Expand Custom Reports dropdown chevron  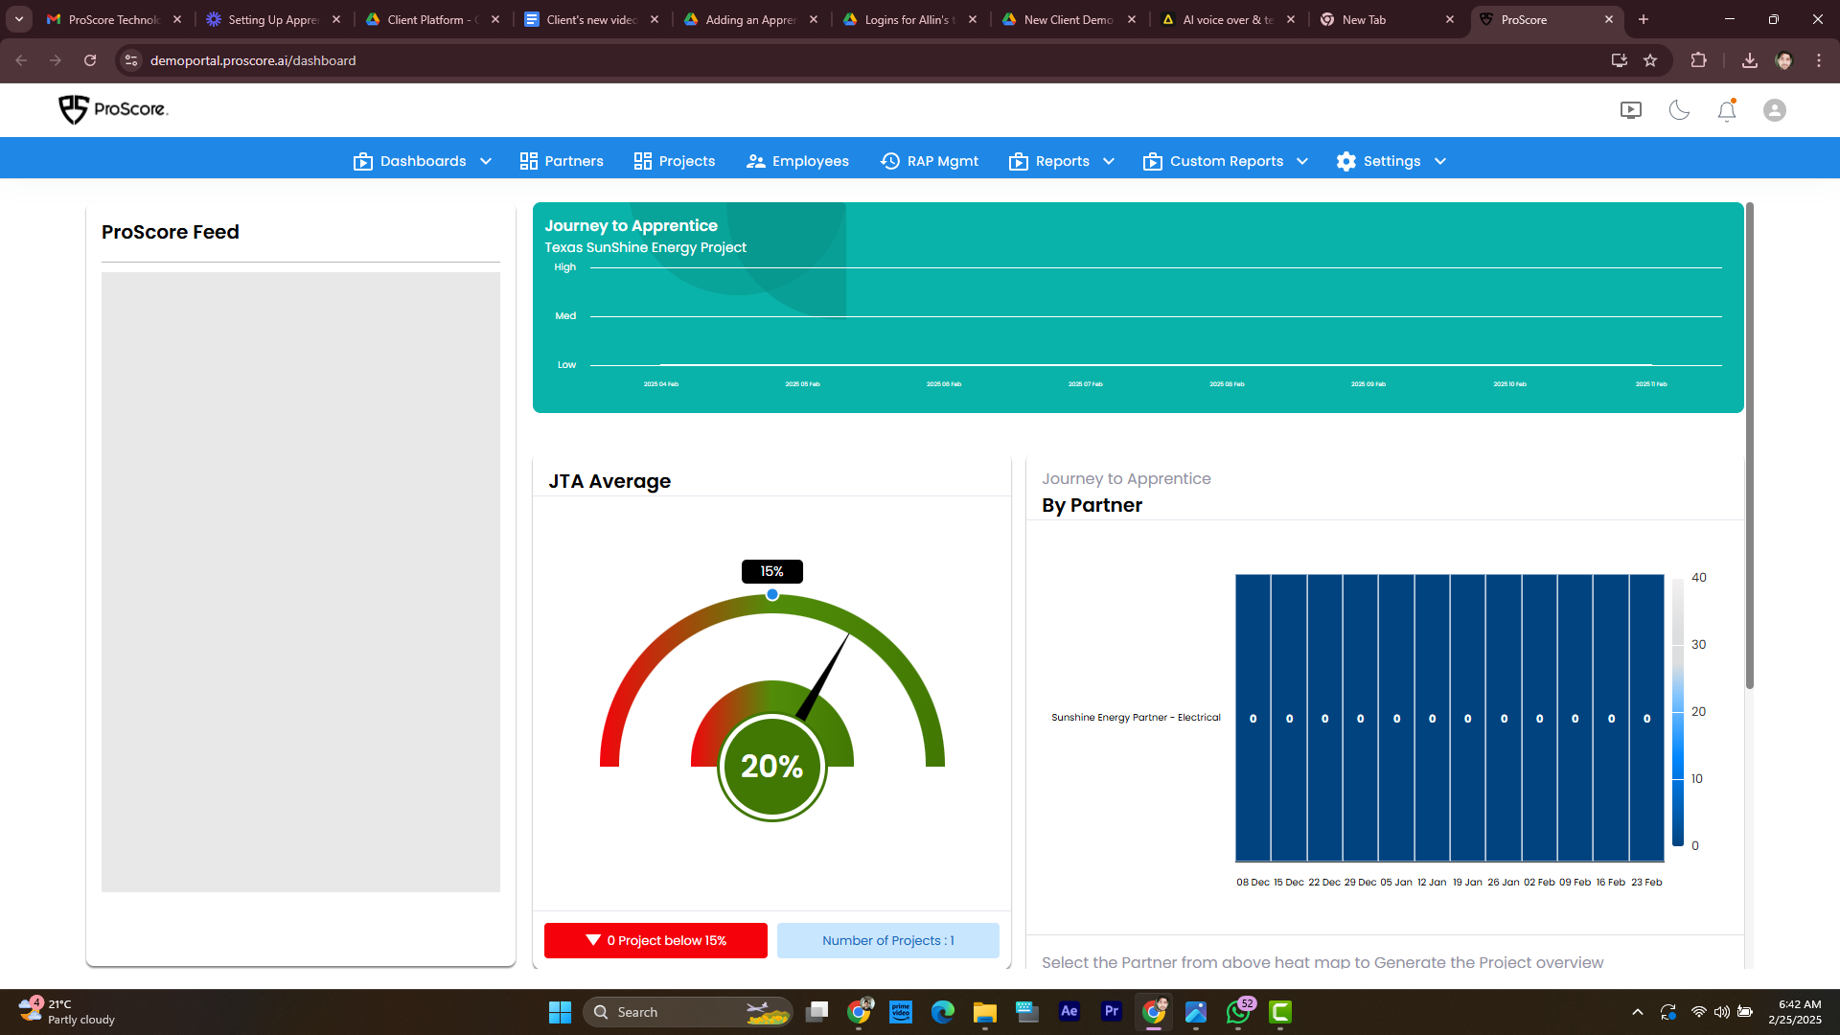tap(1302, 161)
